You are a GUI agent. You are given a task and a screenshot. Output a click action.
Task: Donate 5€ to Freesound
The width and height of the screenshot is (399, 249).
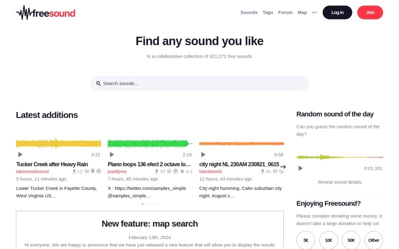point(306,240)
